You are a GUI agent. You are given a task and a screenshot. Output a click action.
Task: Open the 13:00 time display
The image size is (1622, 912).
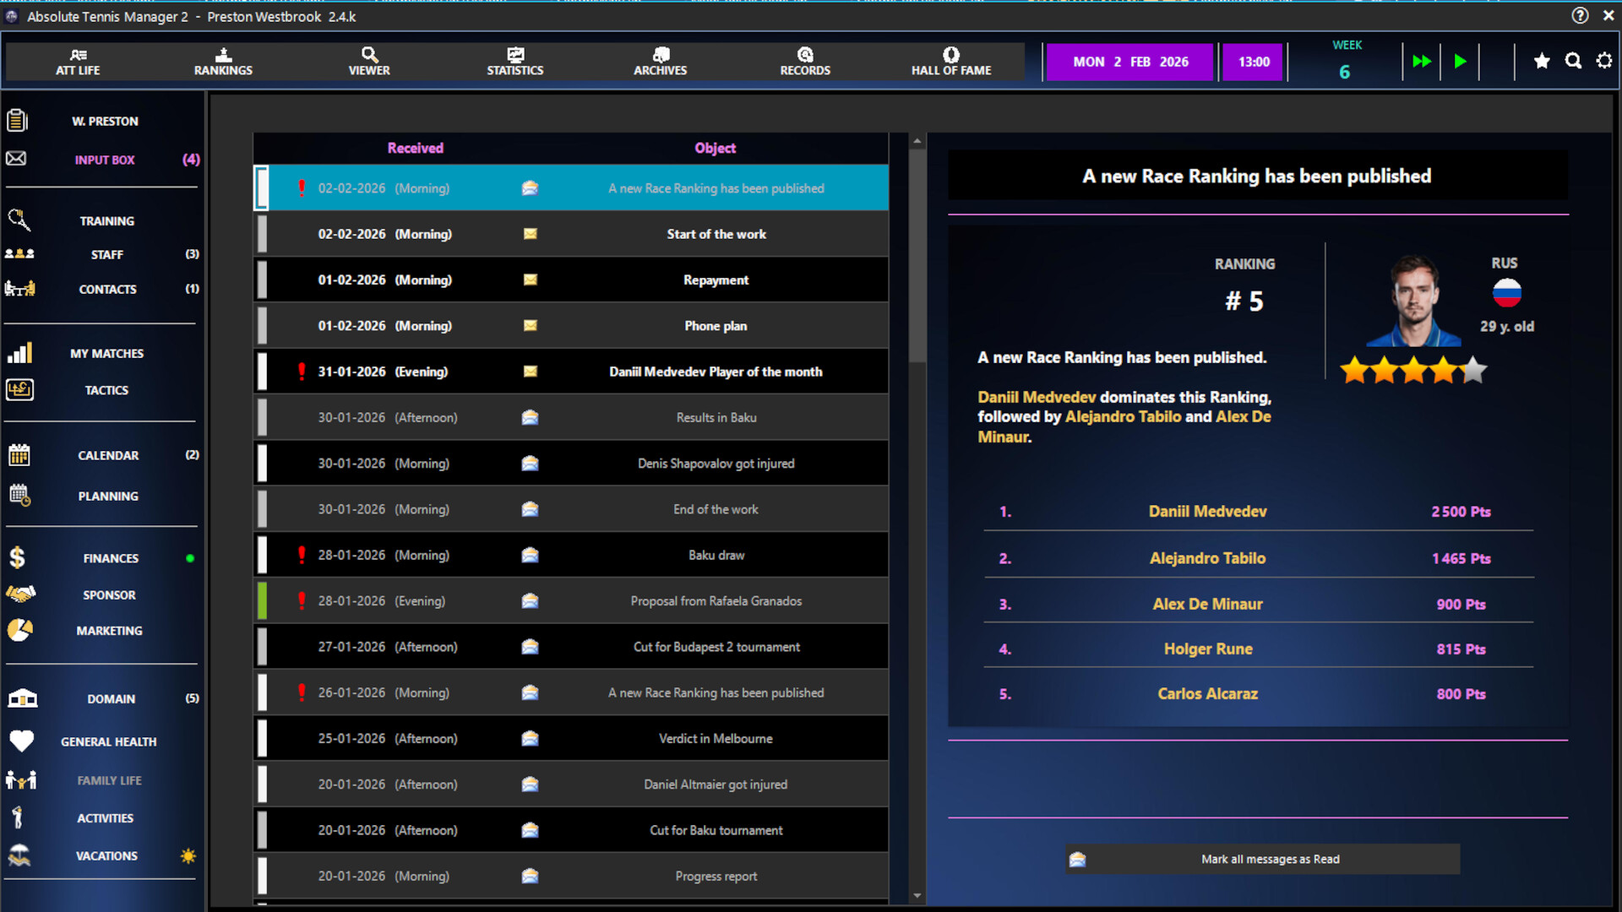tap(1253, 61)
